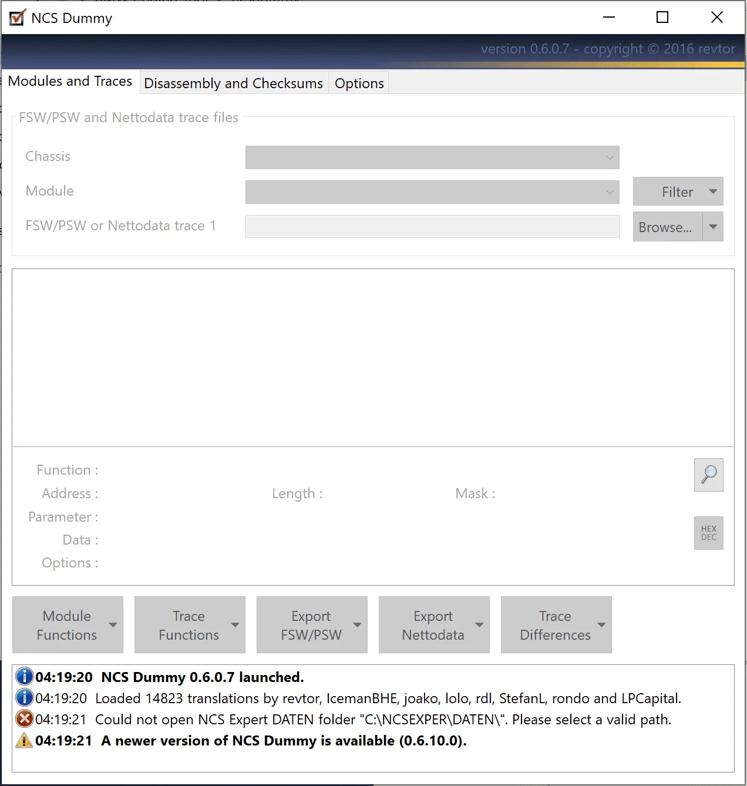The image size is (747, 786).
Task: Click the Trace Functions button
Action: 189,625
